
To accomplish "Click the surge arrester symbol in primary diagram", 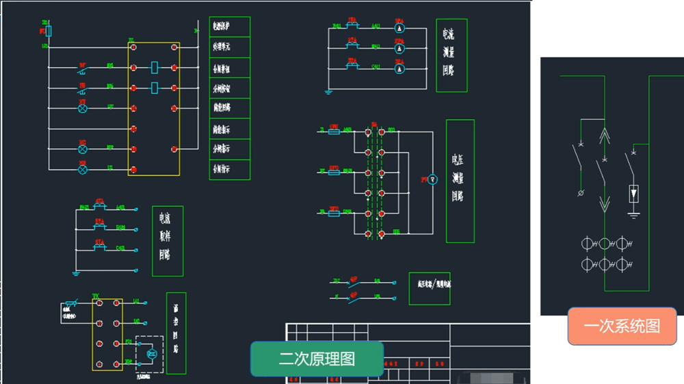I will point(633,194).
